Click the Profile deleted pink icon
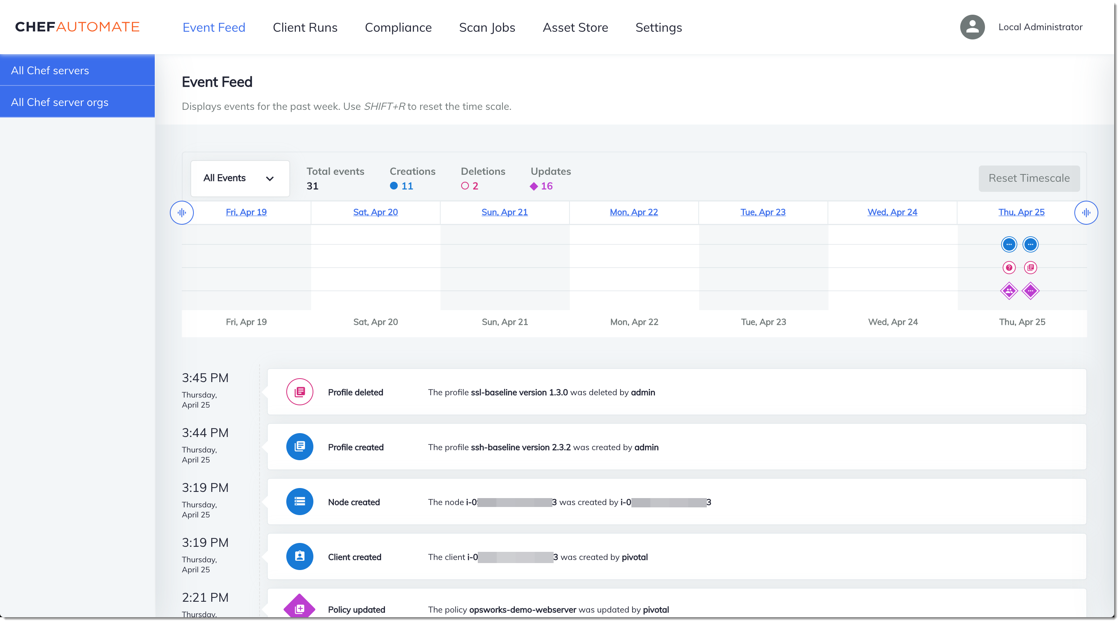This screenshot has height=623, width=1120. (x=299, y=392)
